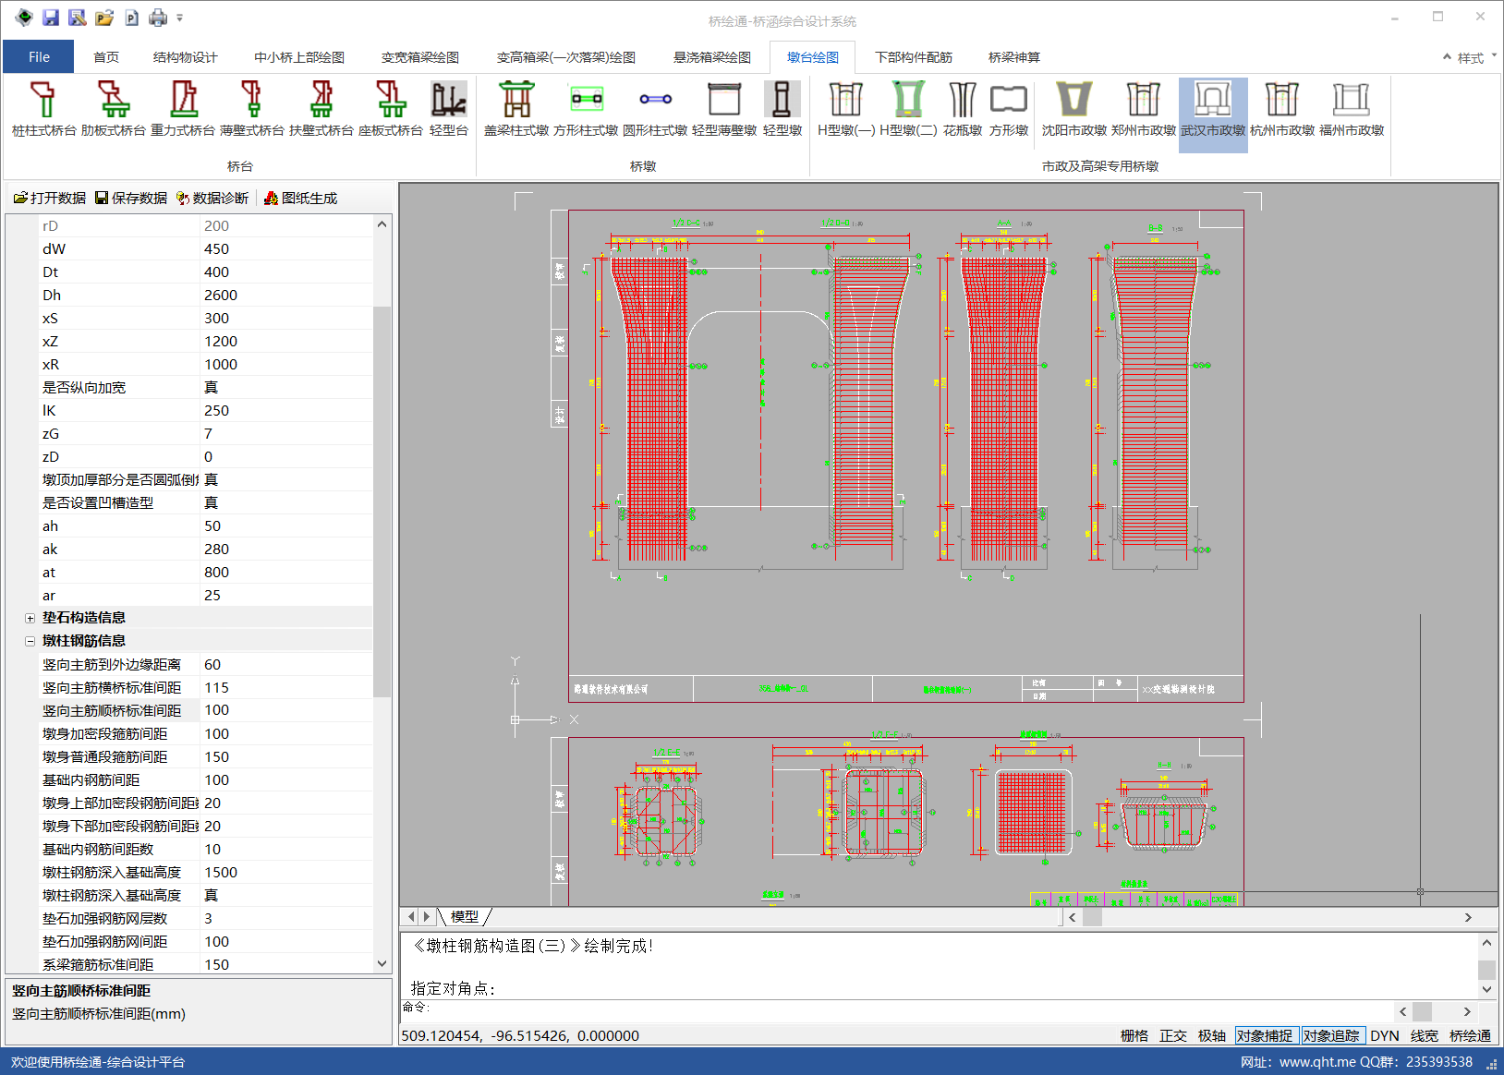Viewport: 1504px width, 1075px height.
Task: Expand the 垫石构造信息 section
Action: click(x=30, y=618)
